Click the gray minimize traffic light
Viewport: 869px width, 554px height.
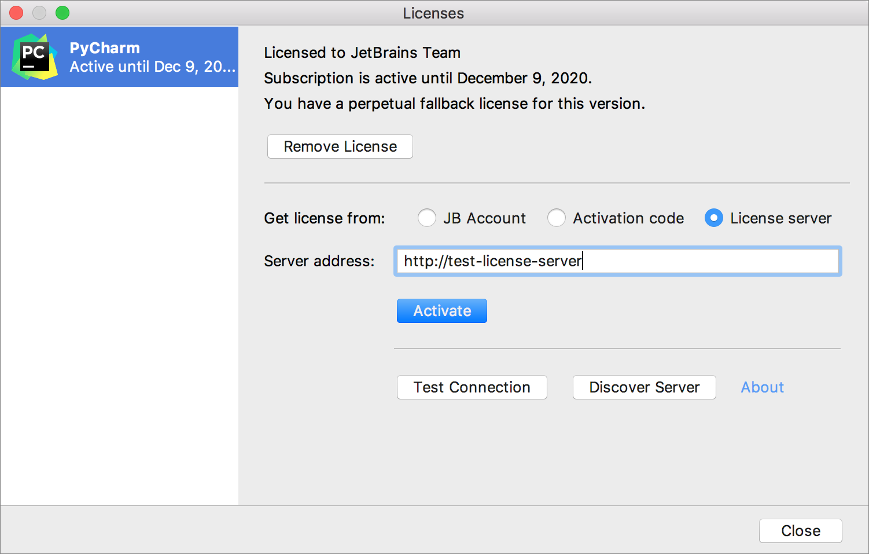[38, 12]
